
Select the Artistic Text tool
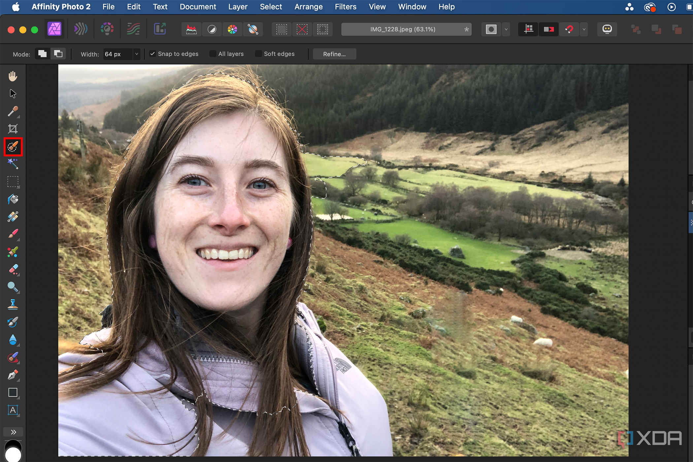[13, 410]
